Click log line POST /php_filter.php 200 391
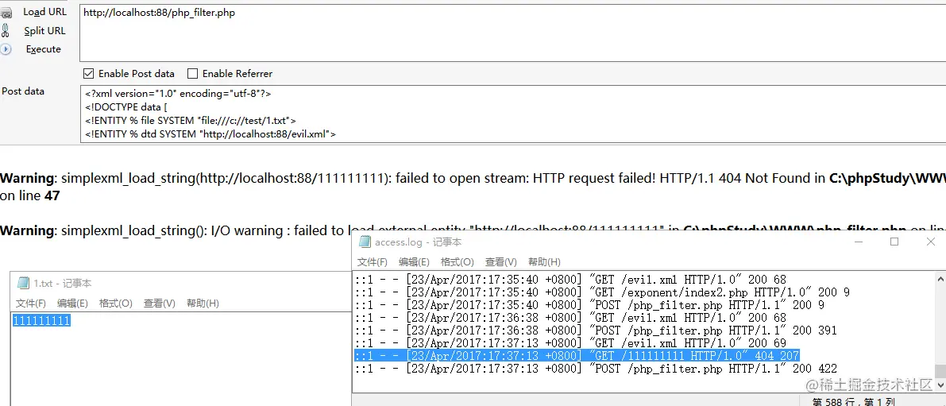946x406 pixels. coord(596,330)
